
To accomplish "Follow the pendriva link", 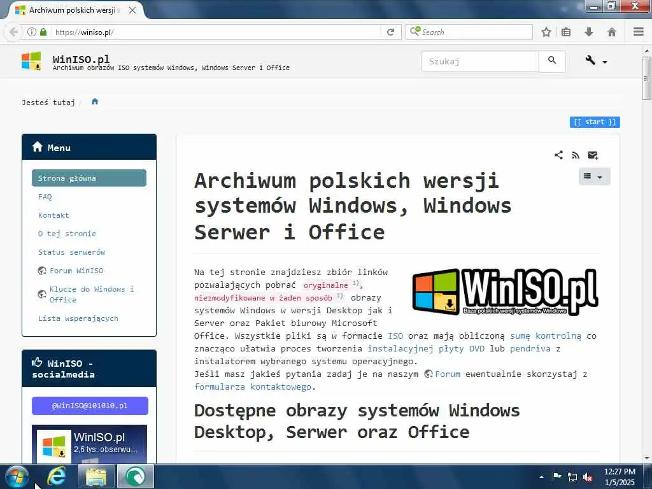I will [530, 348].
